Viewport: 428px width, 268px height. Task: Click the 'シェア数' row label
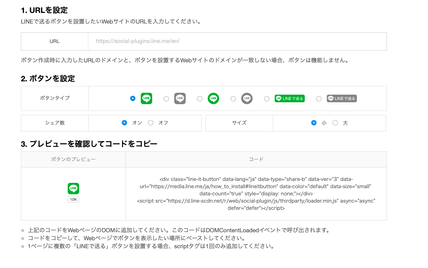tap(55, 123)
